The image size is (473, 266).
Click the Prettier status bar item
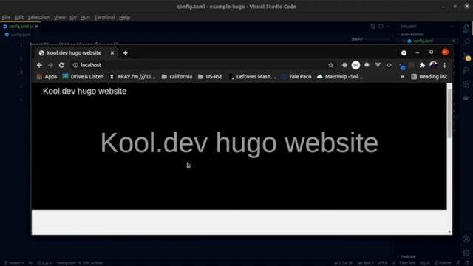point(443,263)
